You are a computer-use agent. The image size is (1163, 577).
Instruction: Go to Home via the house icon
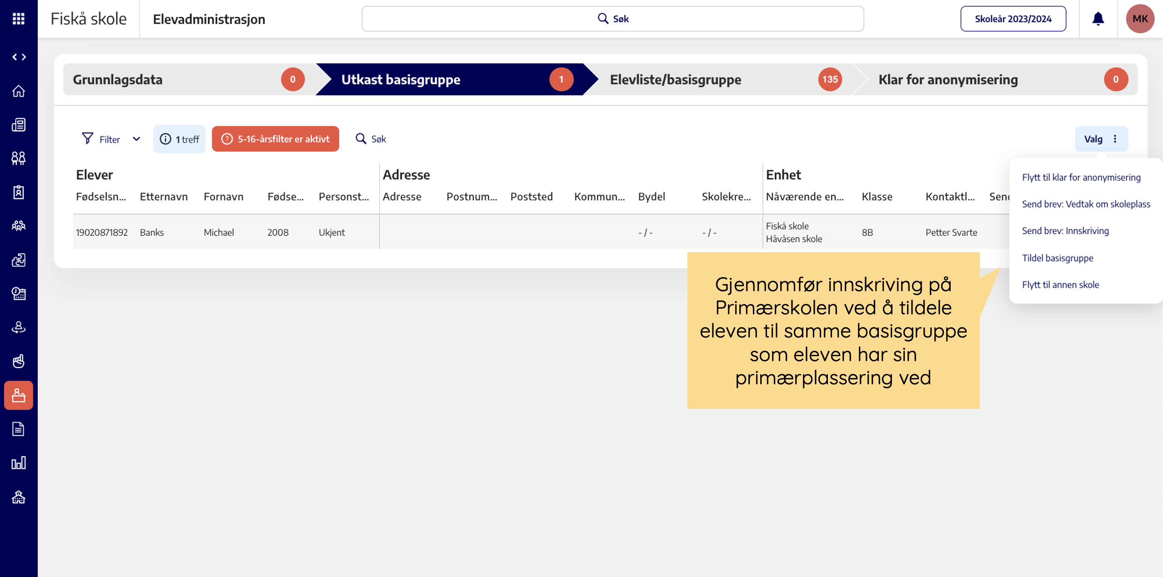(19, 91)
